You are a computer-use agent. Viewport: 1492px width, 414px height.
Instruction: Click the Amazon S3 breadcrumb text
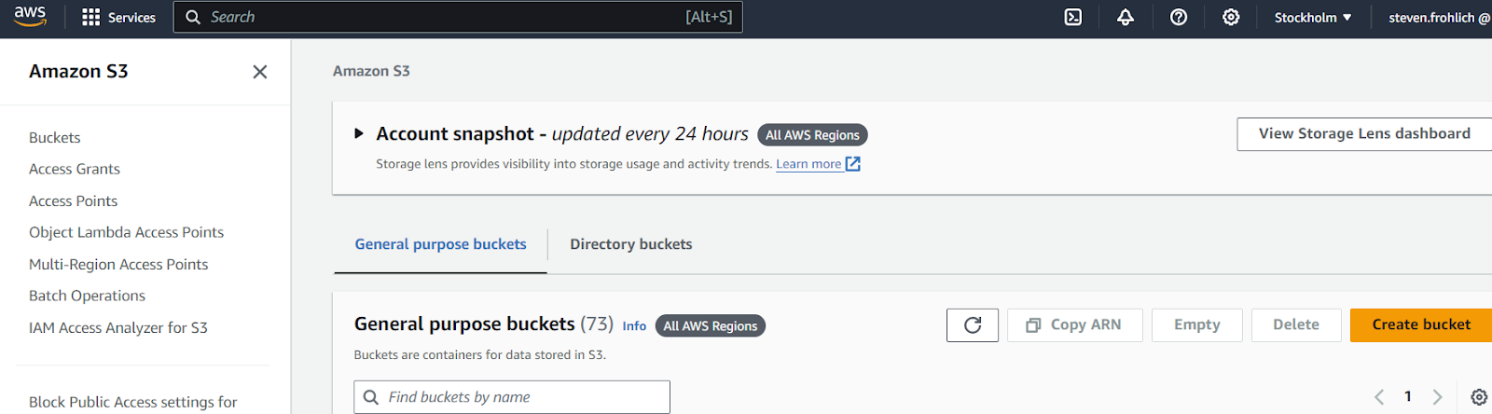pos(371,71)
